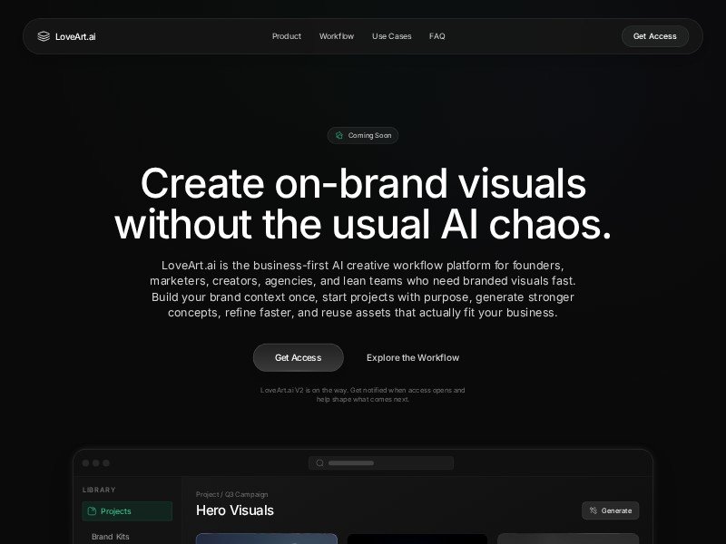Open the Product nav item
The width and height of the screenshot is (726, 544).
click(287, 36)
